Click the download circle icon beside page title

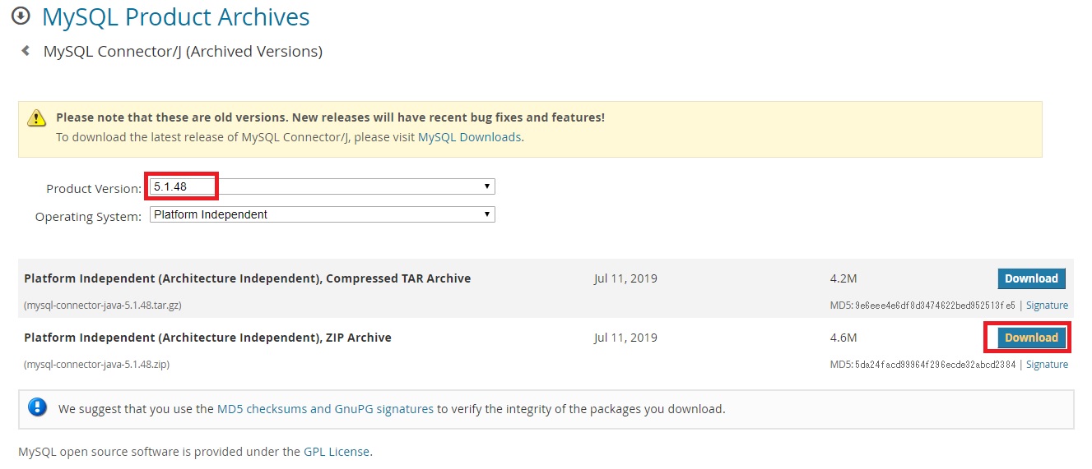(21, 16)
